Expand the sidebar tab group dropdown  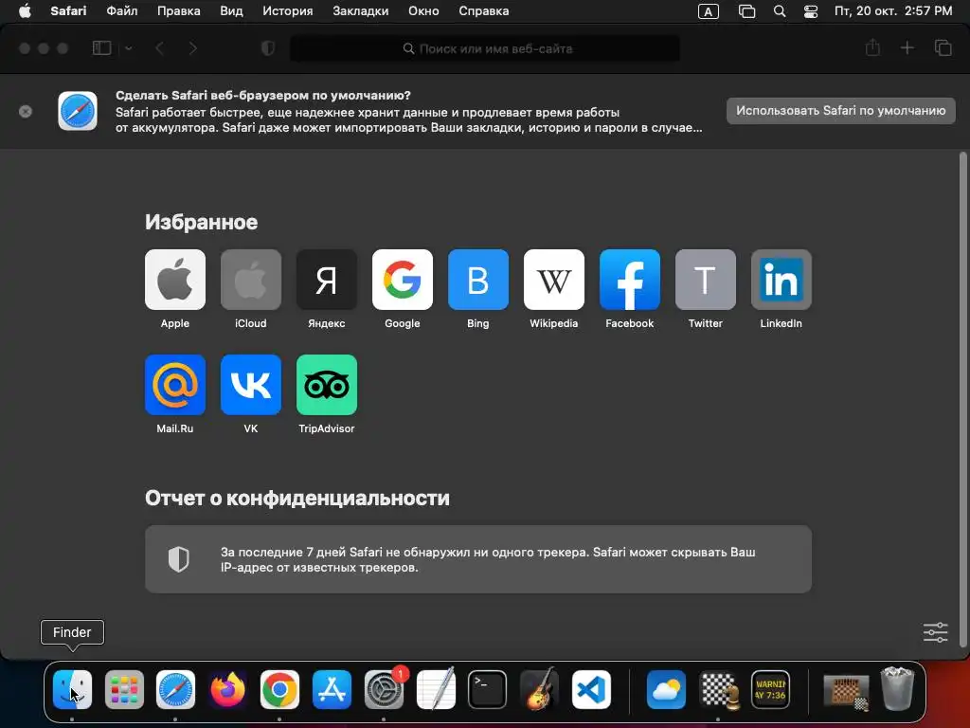pyautogui.click(x=129, y=47)
